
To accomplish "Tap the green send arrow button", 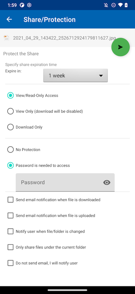I will click(120, 47).
